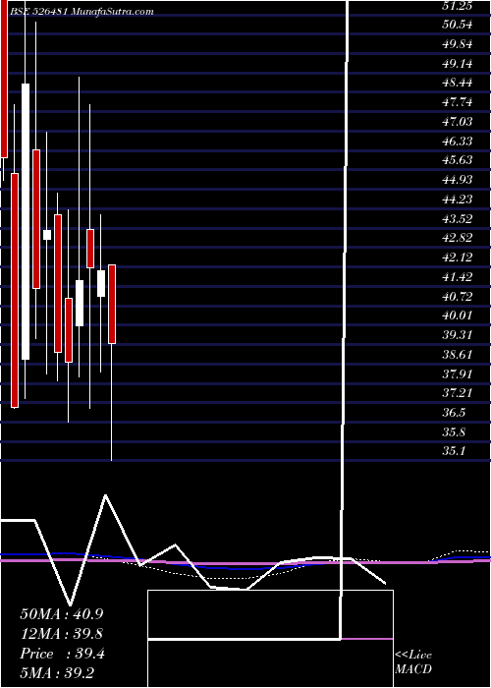Select the 41.42 price axis label
This screenshot has width=491, height=688.
click(x=458, y=277)
